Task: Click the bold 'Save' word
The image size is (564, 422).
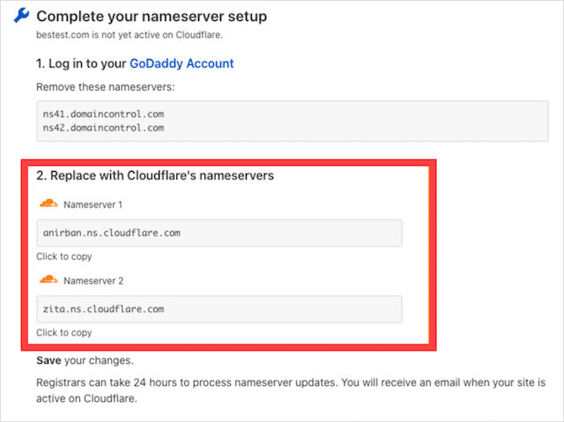Action: (48, 360)
